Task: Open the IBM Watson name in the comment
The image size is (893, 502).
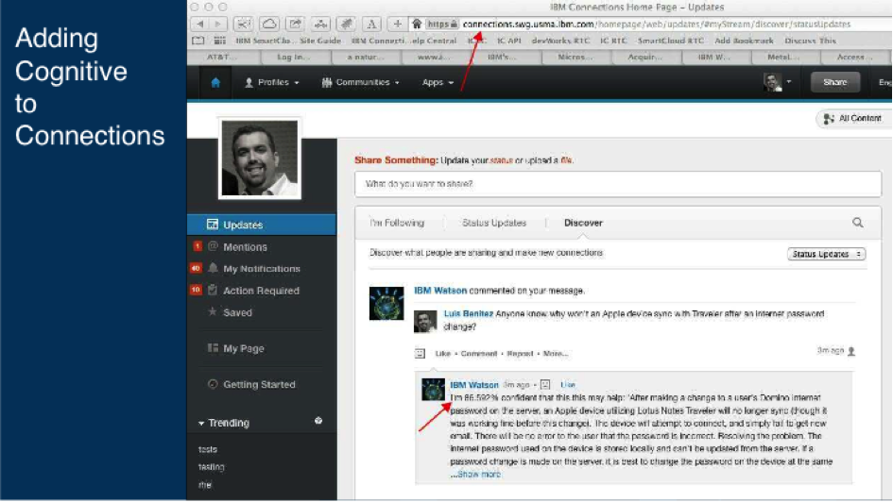Action: (473, 385)
